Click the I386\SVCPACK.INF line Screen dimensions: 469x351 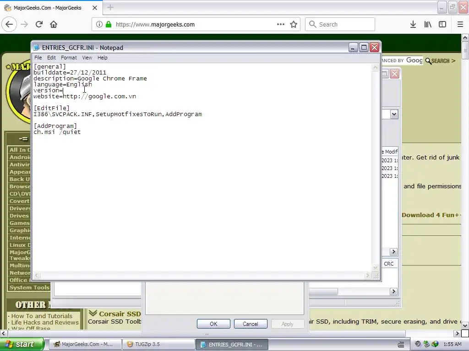118,114
